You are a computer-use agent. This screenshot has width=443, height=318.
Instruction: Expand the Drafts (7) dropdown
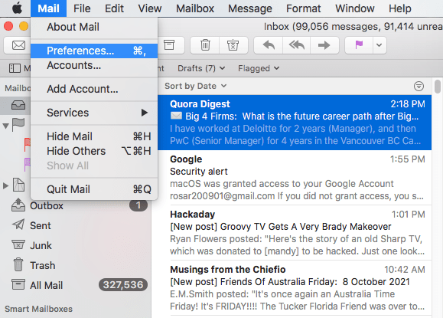click(201, 68)
